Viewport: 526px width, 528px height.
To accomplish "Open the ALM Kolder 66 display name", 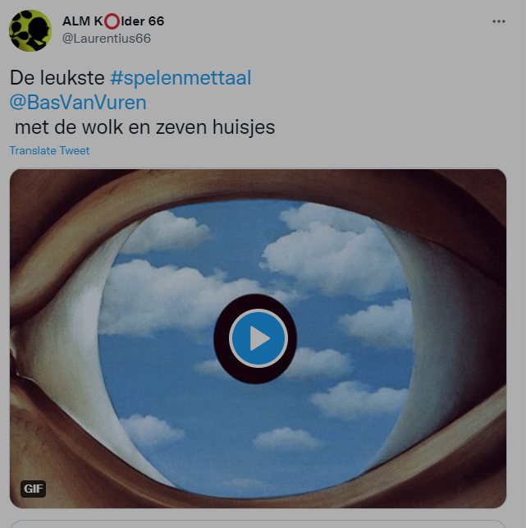I will point(113,21).
